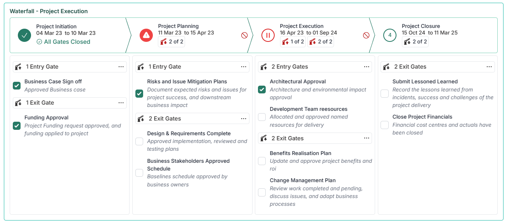Open the ellipsis menu for Project Execution '2 Entry Gates'

coord(366,67)
